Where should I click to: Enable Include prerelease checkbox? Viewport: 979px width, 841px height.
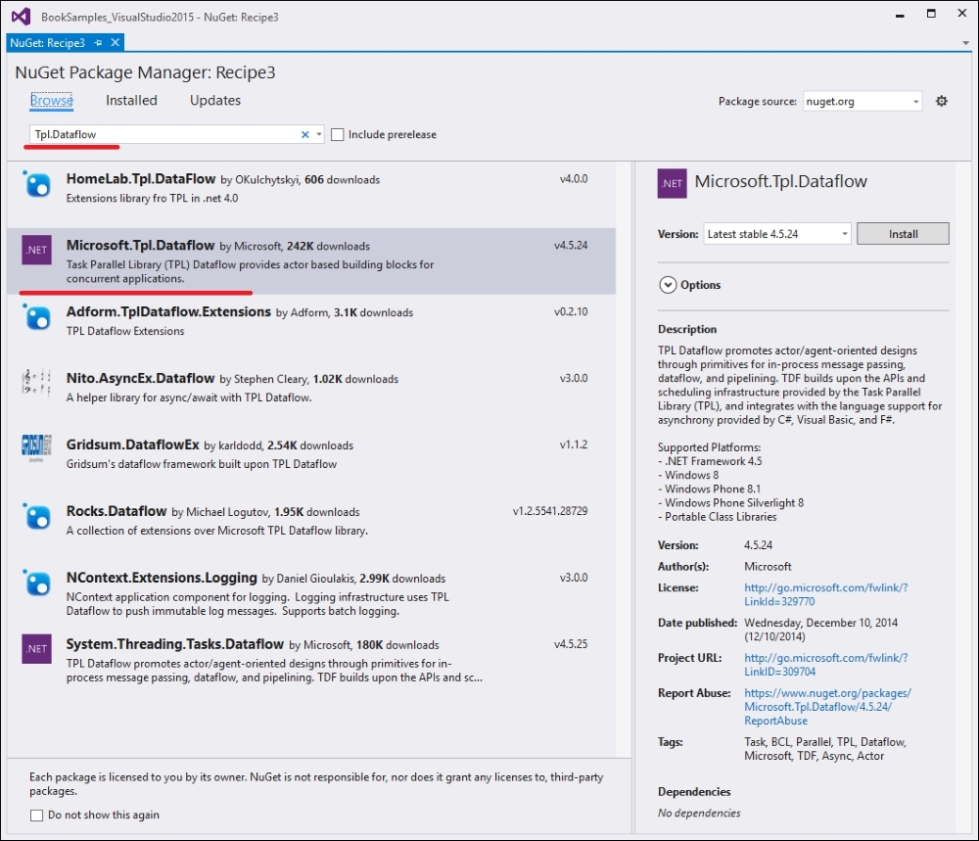click(x=337, y=134)
